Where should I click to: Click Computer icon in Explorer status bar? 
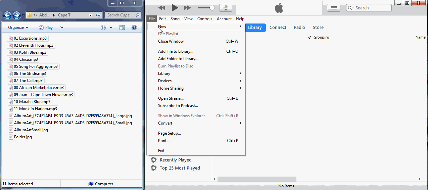click(91, 184)
